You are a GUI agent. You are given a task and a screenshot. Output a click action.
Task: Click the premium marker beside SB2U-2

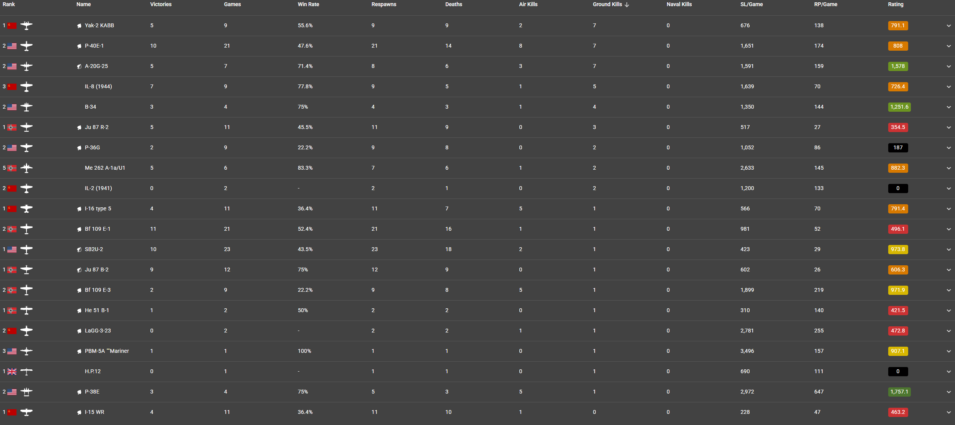point(79,250)
